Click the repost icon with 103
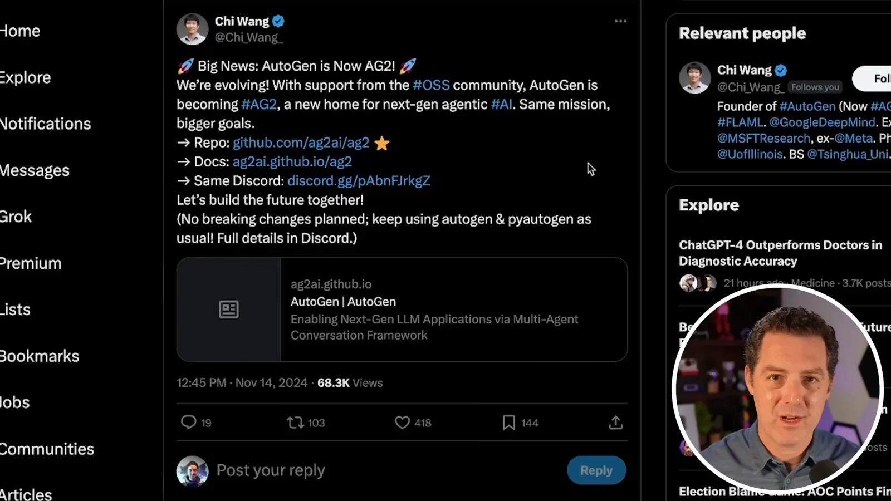This screenshot has height=501, width=891. pyautogui.click(x=295, y=423)
